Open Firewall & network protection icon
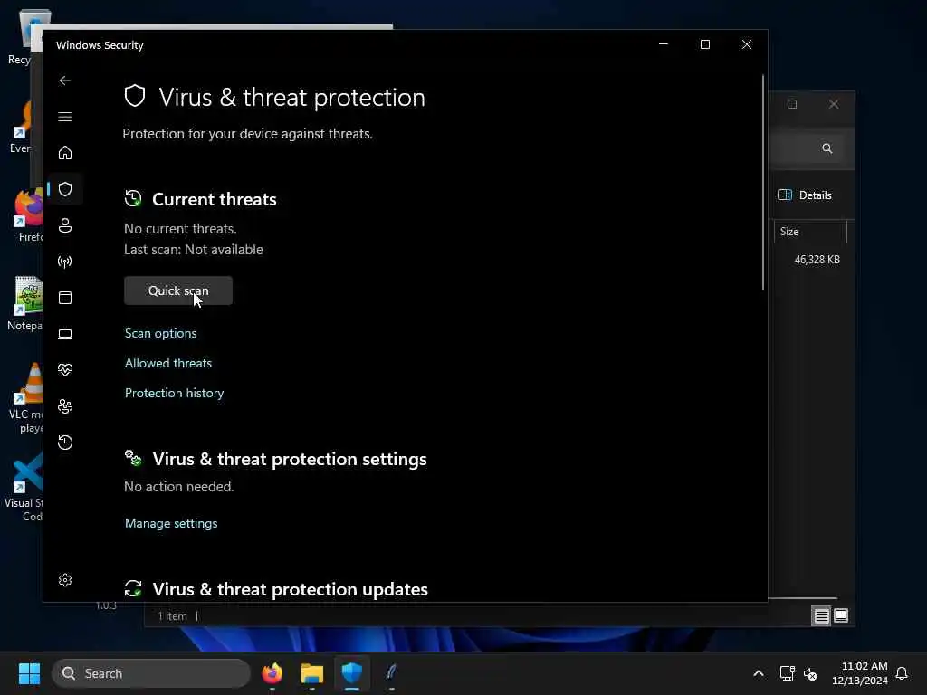 [x=65, y=262]
